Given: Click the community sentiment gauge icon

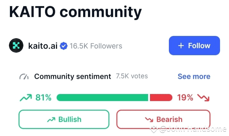Looking at the screenshot, I should [24, 77].
